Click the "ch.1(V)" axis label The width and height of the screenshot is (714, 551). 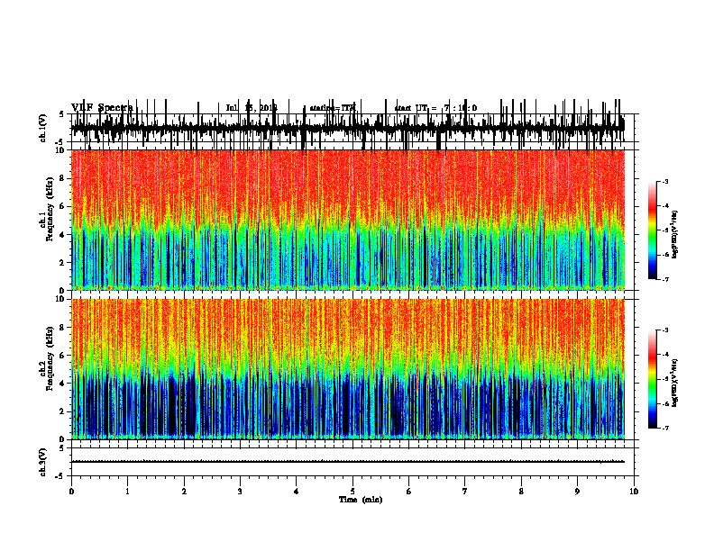click(43, 128)
